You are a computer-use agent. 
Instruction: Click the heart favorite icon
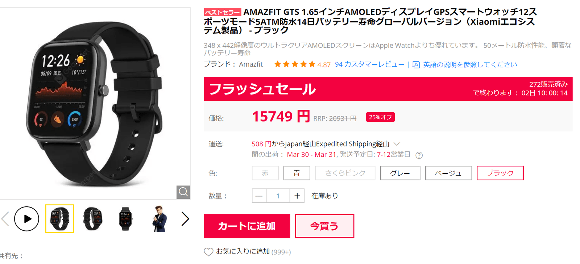tap(208, 252)
